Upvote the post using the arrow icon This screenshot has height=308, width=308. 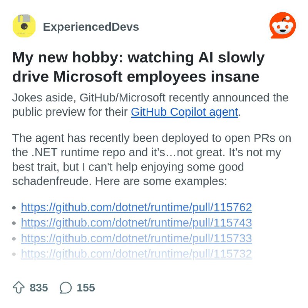click(x=18, y=288)
